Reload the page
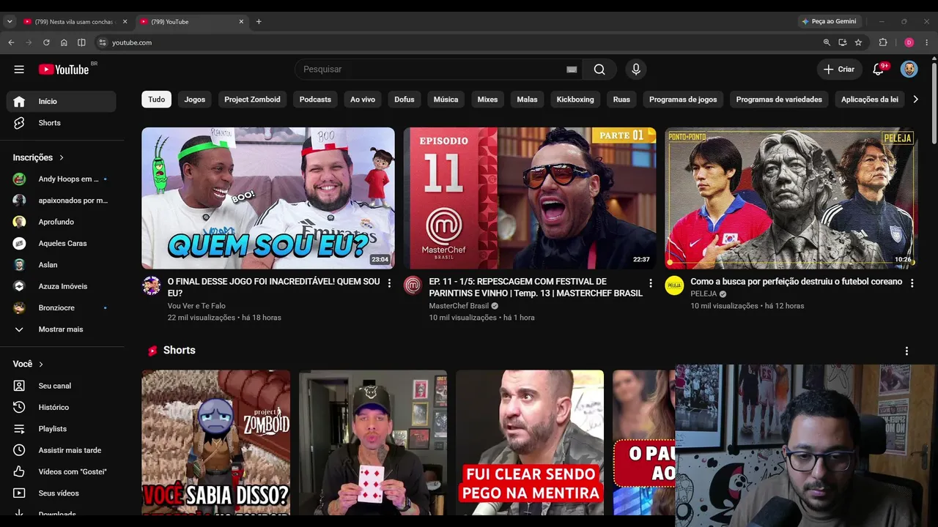938x527 pixels. click(x=46, y=42)
